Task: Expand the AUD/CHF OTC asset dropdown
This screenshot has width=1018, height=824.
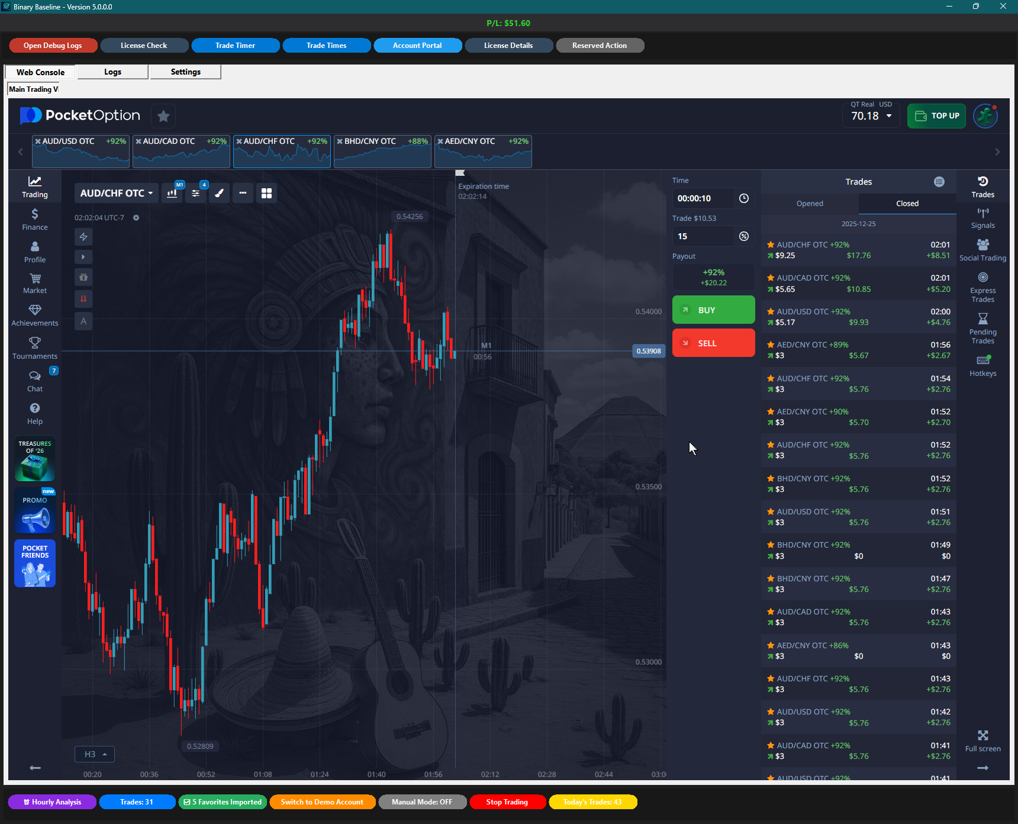Action: coord(116,194)
